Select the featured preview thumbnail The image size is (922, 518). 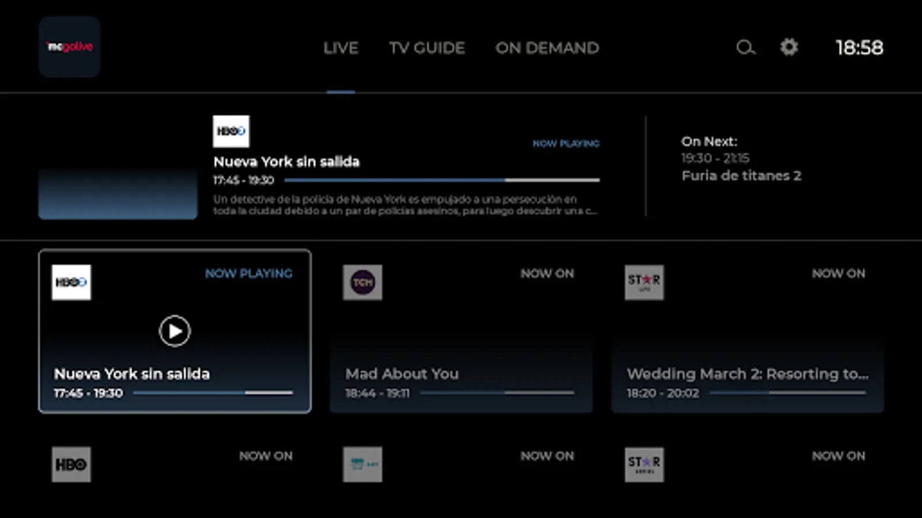point(118,167)
